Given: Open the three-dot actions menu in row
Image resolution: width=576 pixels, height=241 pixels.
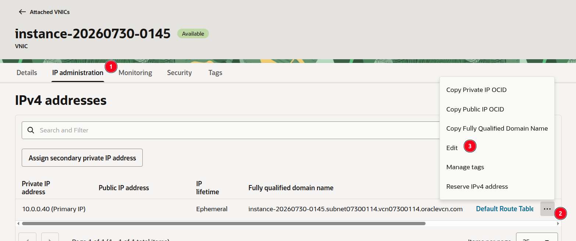Looking at the screenshot, I should pyautogui.click(x=547, y=209).
